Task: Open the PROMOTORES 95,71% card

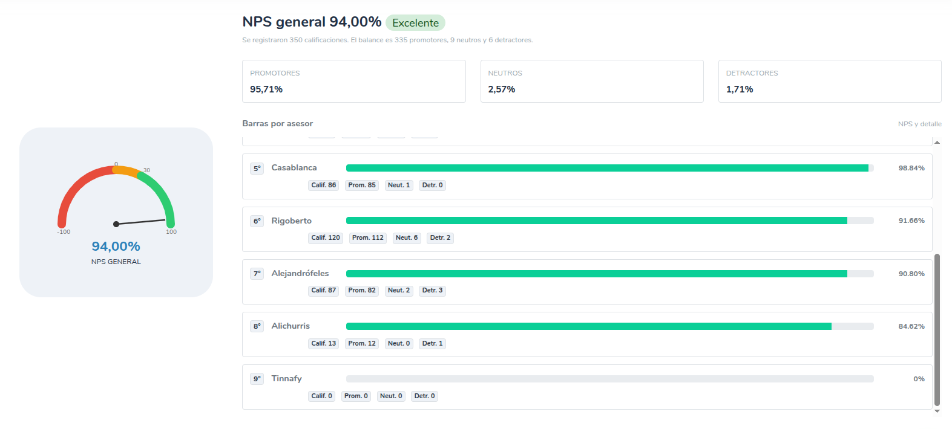Action: point(354,81)
